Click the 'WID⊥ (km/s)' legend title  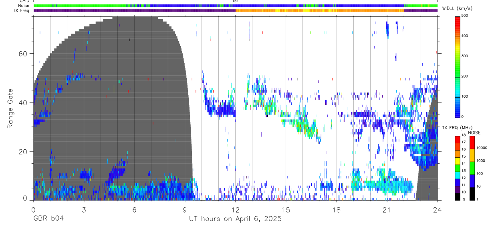pyautogui.click(x=457, y=8)
